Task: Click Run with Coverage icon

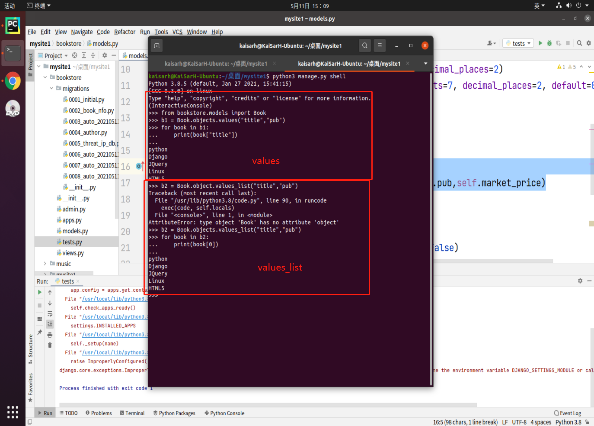Action: (x=559, y=43)
